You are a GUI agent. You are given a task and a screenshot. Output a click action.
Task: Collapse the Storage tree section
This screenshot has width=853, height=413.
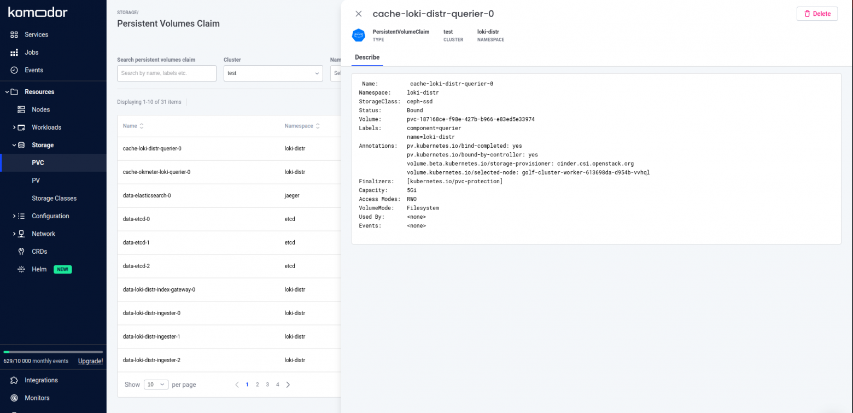pos(14,145)
